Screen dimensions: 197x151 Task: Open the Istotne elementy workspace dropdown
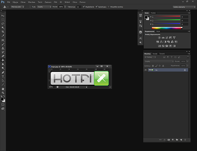184,7
